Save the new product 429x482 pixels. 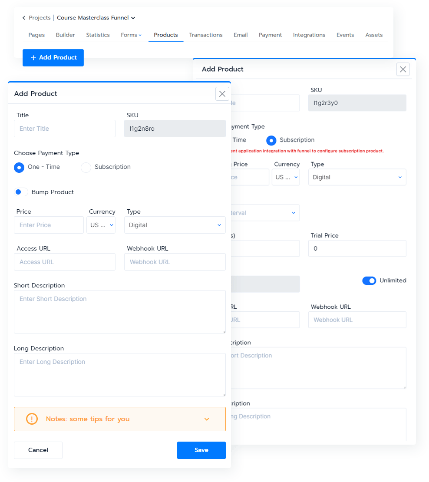point(201,450)
